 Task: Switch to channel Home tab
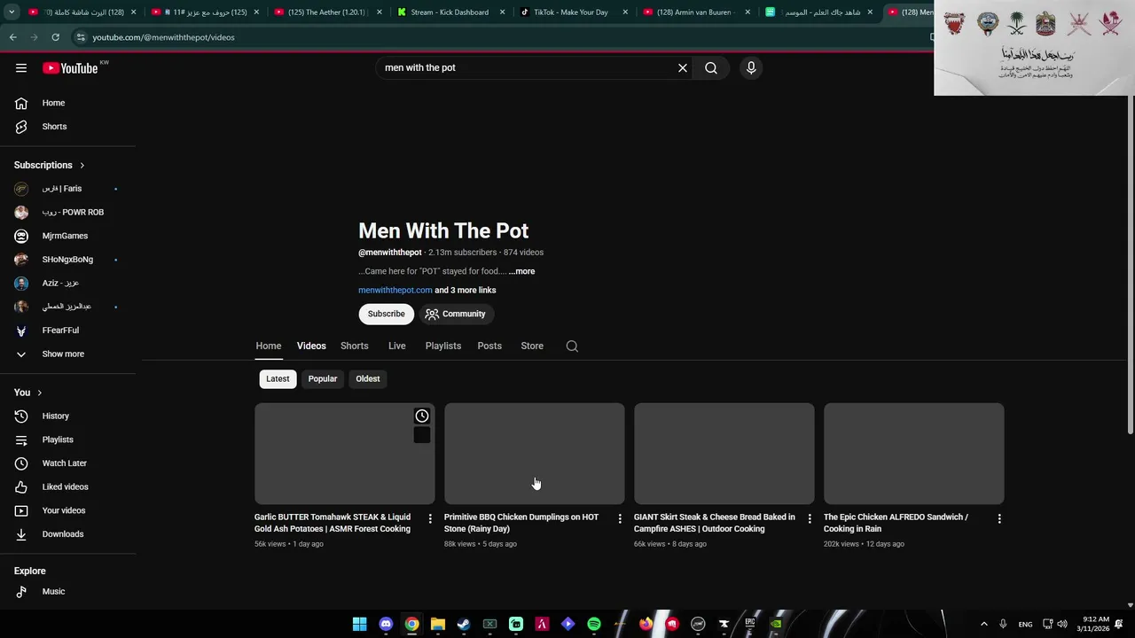coord(269,346)
